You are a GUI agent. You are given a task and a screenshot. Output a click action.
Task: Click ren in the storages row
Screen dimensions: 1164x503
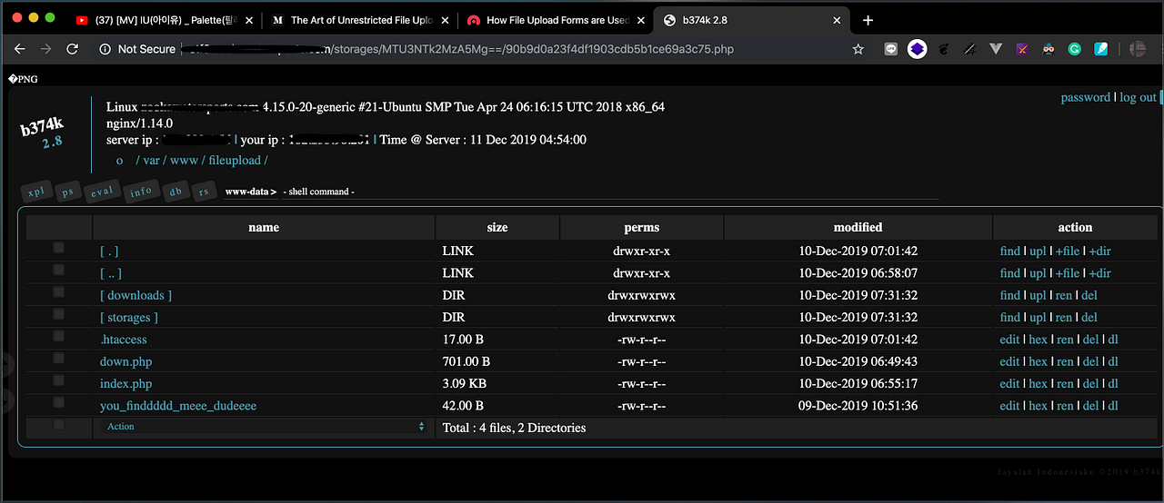tap(1064, 318)
